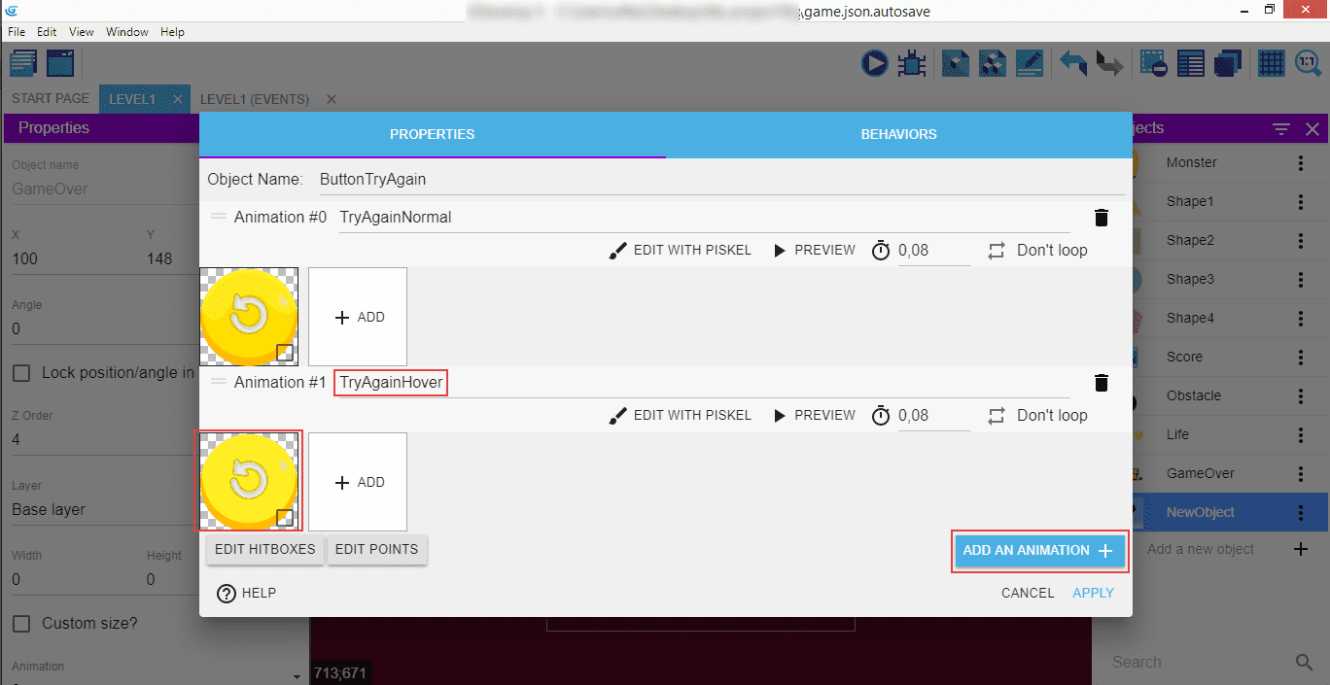
Task: Click the debugger bug icon in the toolbar
Action: (911, 64)
